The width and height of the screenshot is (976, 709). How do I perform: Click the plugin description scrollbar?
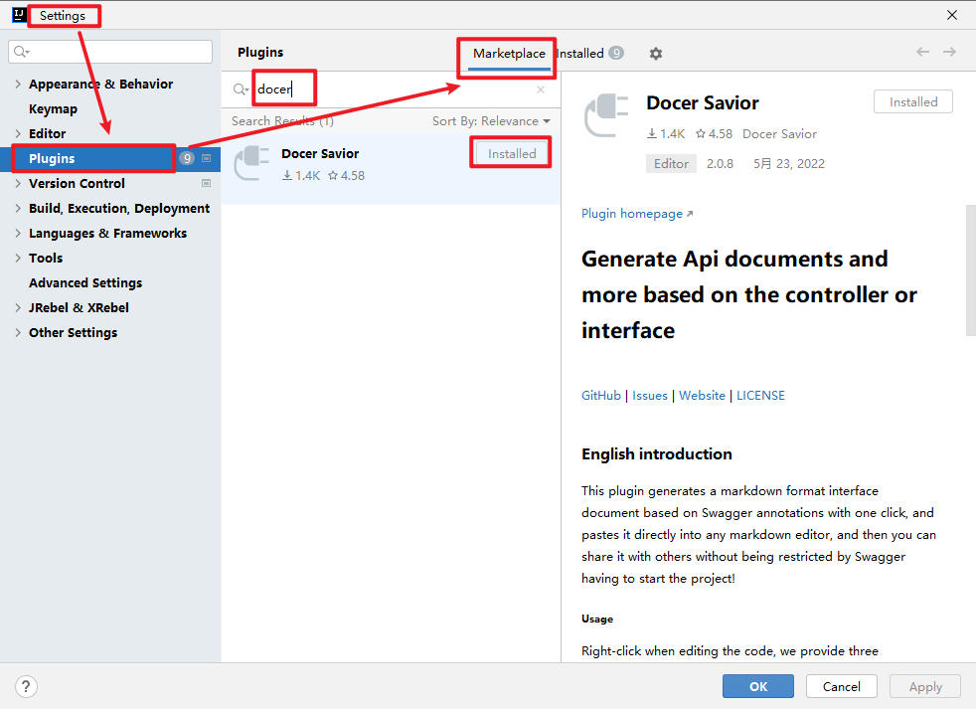click(x=970, y=270)
